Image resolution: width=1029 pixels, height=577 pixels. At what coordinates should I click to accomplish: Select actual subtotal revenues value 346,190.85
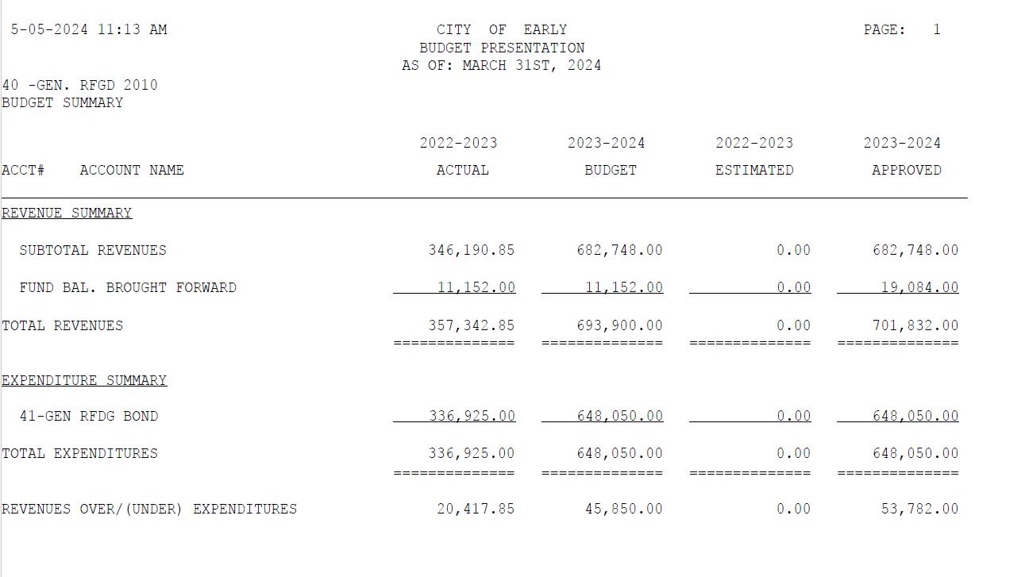472,250
